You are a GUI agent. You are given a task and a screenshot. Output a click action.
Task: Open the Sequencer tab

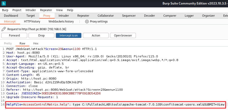coord(129,16)
